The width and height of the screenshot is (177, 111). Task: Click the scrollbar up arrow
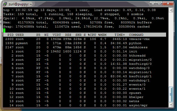pos(171,10)
